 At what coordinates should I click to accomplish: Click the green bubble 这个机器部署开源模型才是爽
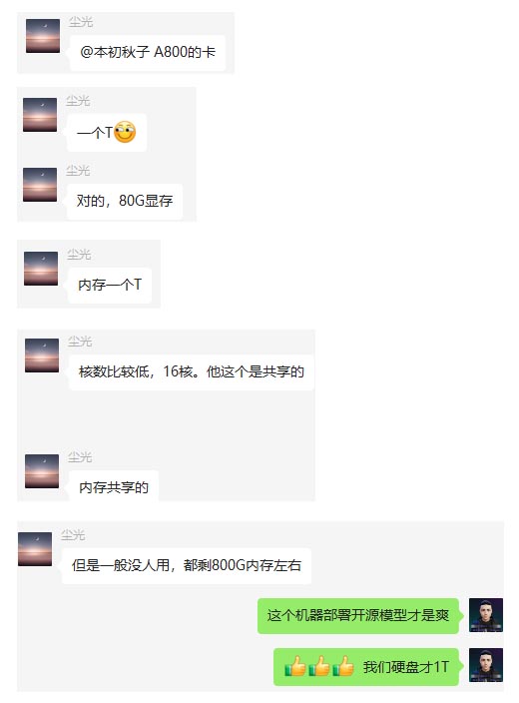pos(358,616)
